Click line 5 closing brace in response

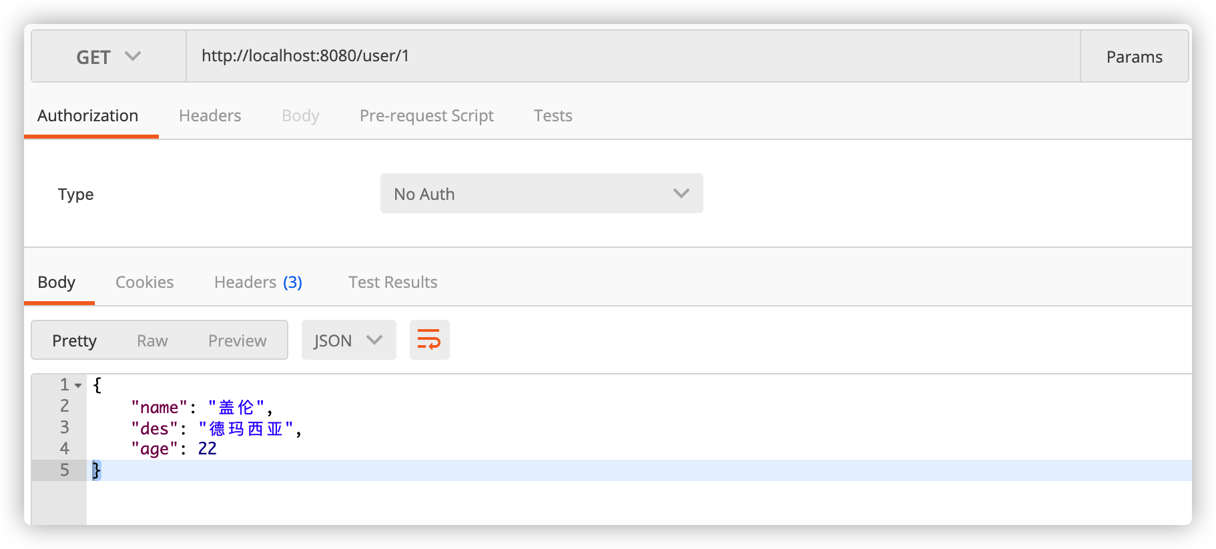coord(97,470)
